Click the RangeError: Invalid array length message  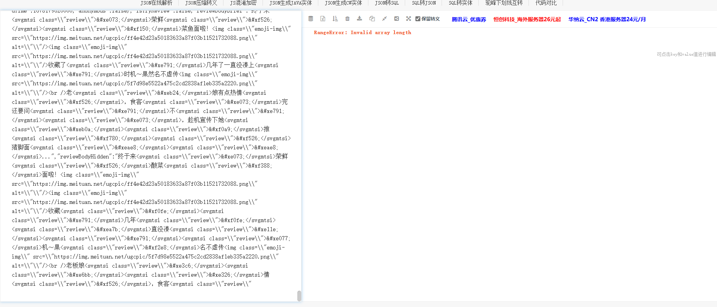(362, 33)
